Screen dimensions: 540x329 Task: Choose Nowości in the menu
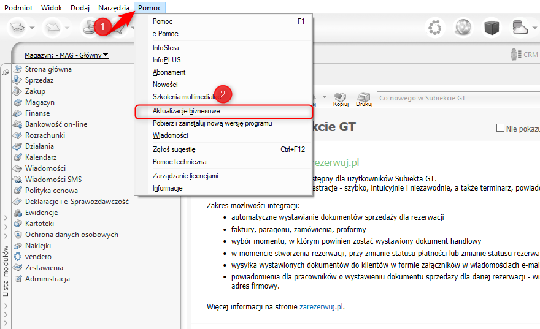pyautogui.click(x=223, y=85)
